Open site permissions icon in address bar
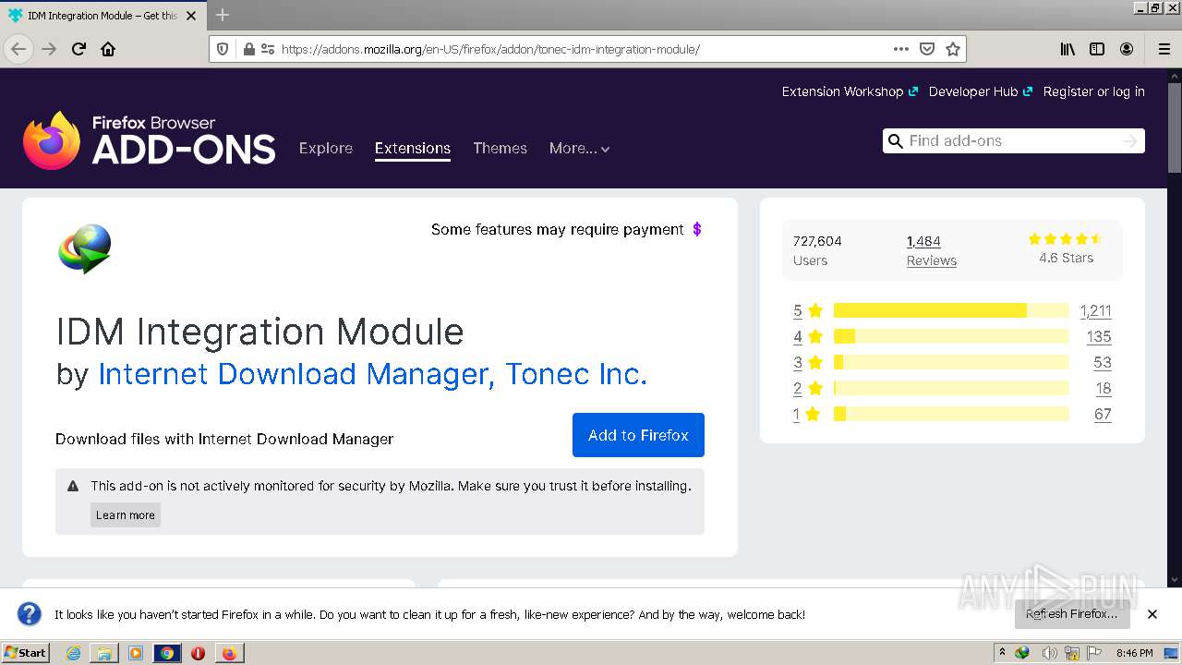1182x665 pixels. [268, 49]
